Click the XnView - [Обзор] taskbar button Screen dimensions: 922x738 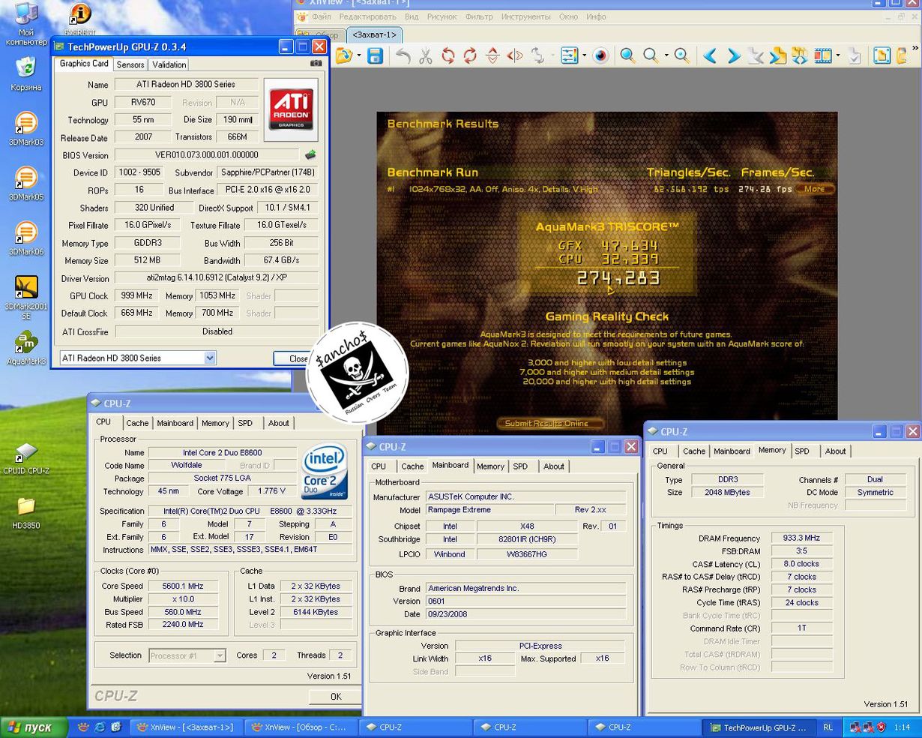[x=302, y=727]
